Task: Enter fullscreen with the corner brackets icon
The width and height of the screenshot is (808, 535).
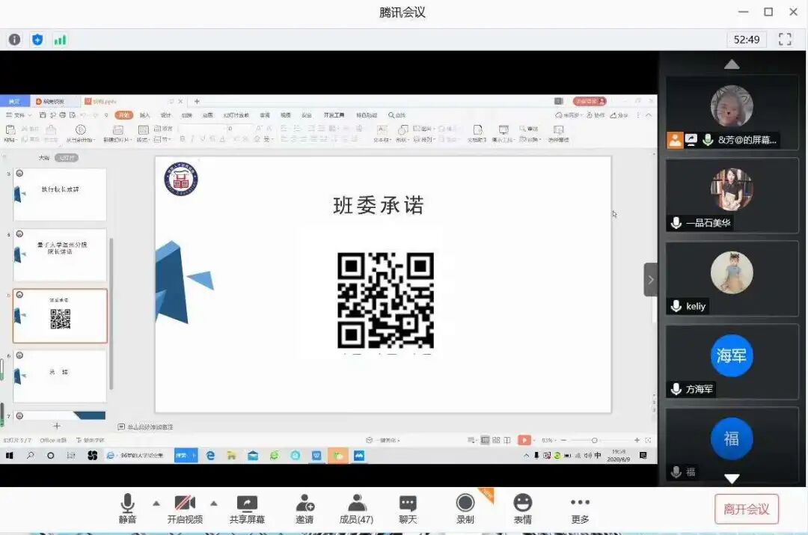Action: (785, 39)
